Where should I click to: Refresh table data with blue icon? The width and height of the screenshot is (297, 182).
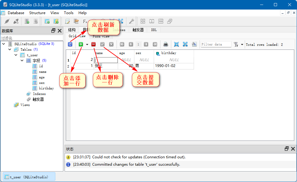click(x=70, y=44)
